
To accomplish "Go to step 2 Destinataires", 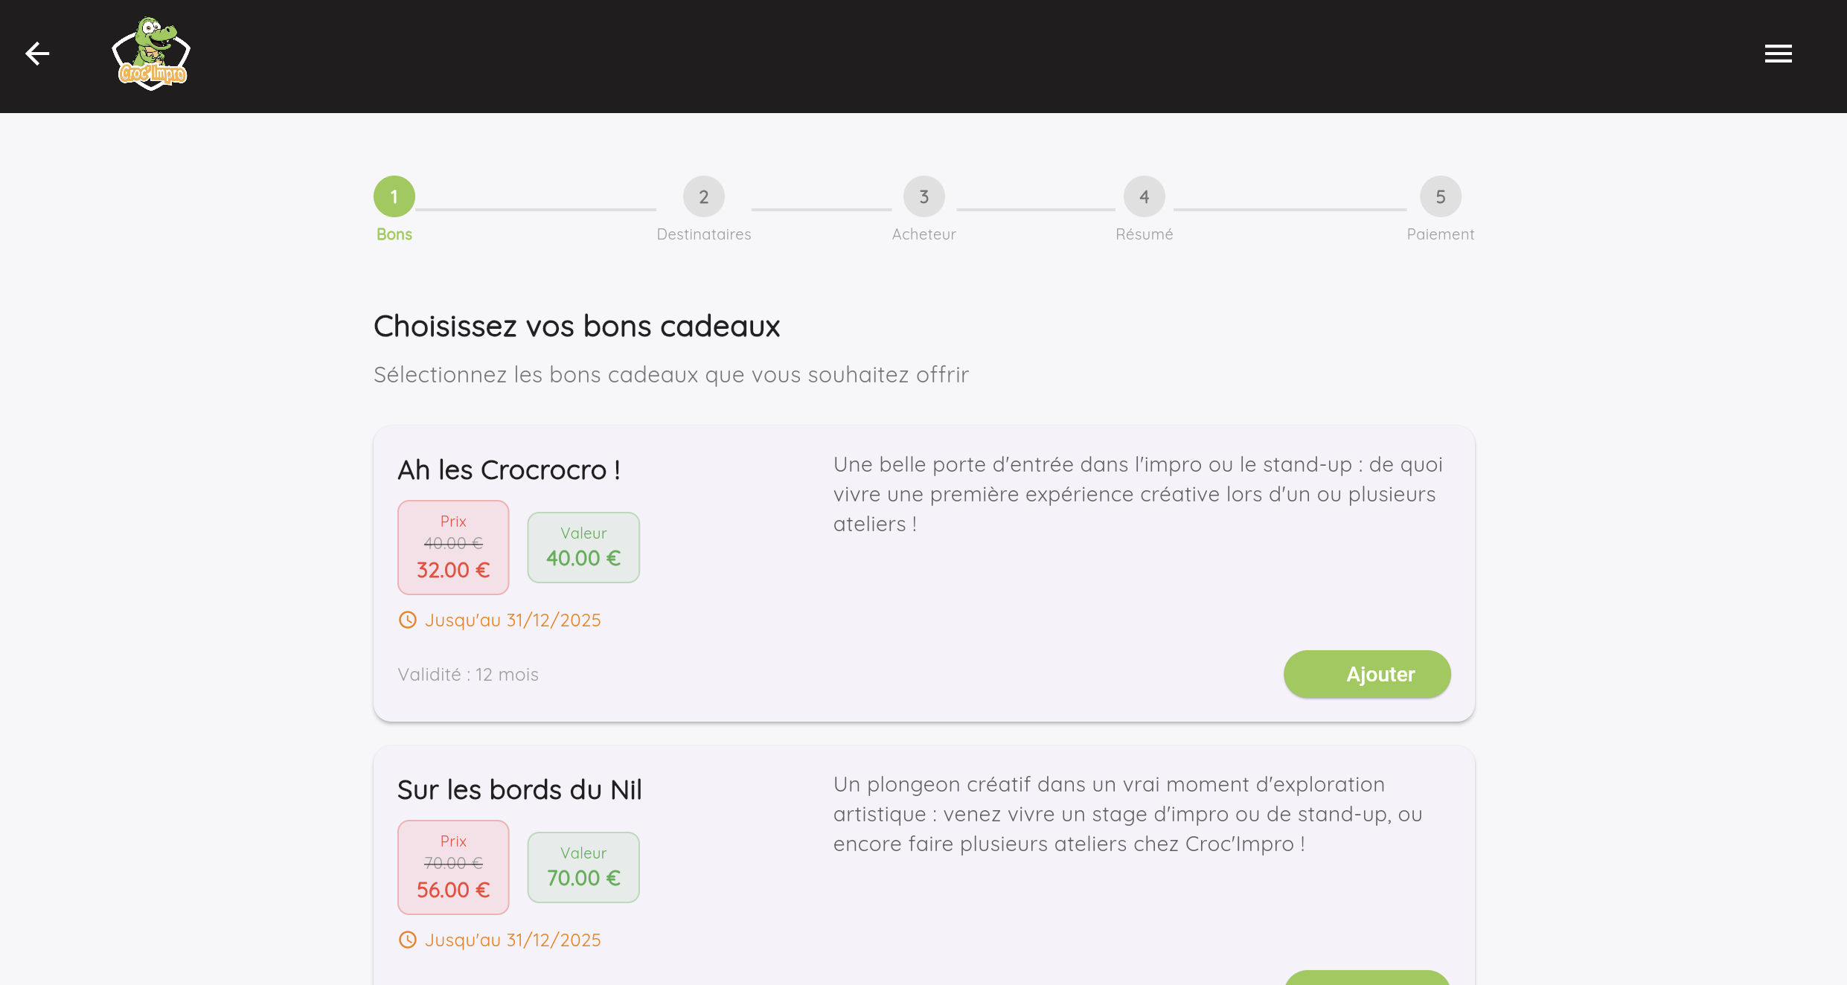I will pyautogui.click(x=704, y=196).
